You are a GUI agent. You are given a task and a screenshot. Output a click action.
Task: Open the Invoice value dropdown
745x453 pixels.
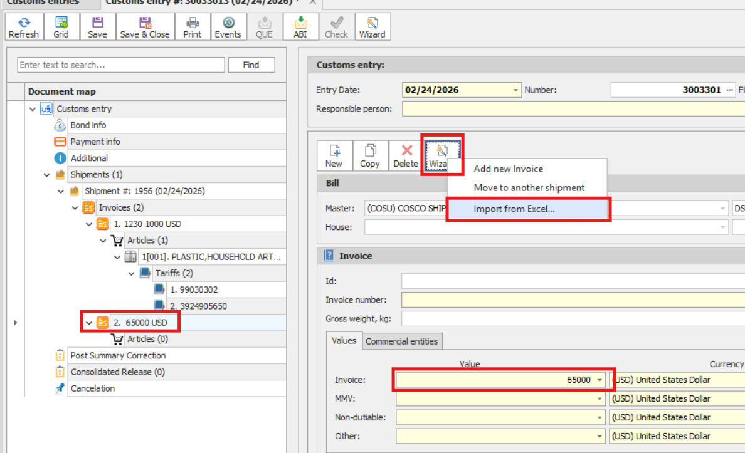click(600, 380)
